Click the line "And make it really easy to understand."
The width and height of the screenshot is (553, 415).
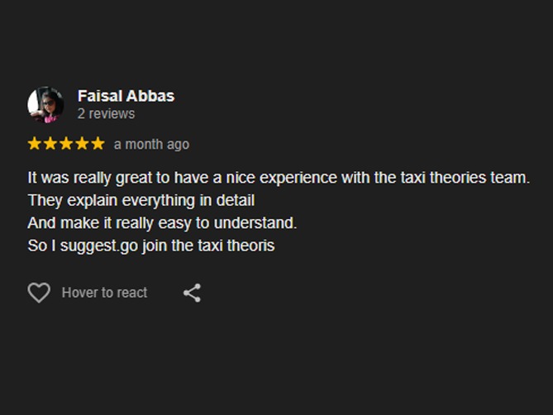pyautogui.click(x=162, y=223)
